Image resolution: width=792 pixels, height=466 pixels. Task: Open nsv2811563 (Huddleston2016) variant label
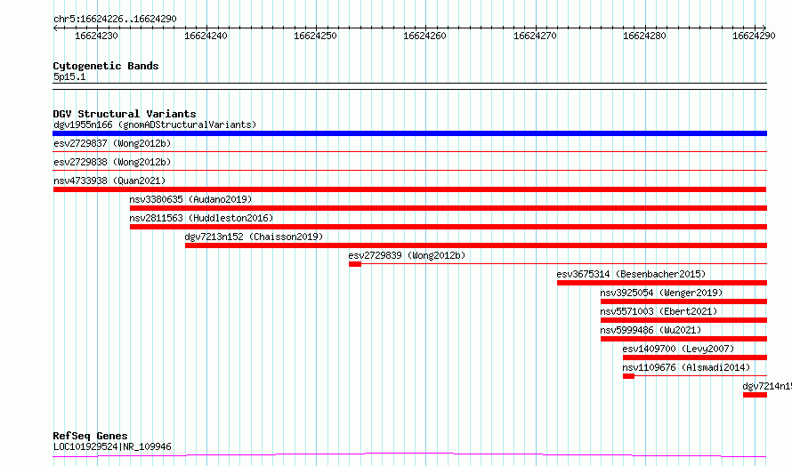(201, 218)
